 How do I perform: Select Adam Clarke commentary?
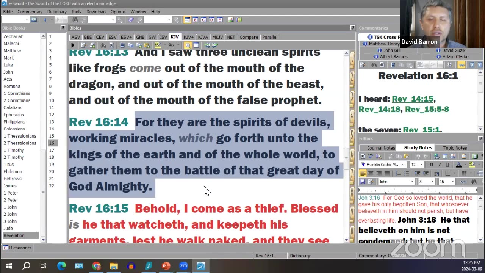coord(452,57)
